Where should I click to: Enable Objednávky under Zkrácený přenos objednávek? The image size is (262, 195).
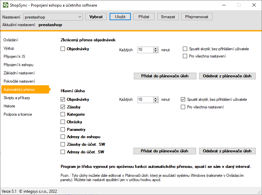click(x=63, y=49)
